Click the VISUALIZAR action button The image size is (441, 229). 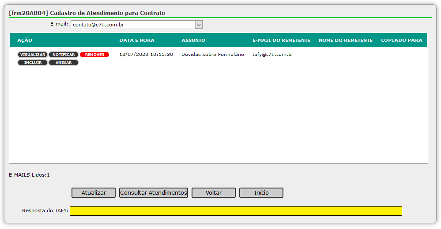point(33,55)
